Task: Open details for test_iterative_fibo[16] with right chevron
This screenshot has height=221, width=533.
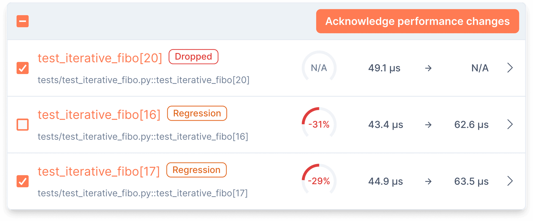Action: (510, 124)
